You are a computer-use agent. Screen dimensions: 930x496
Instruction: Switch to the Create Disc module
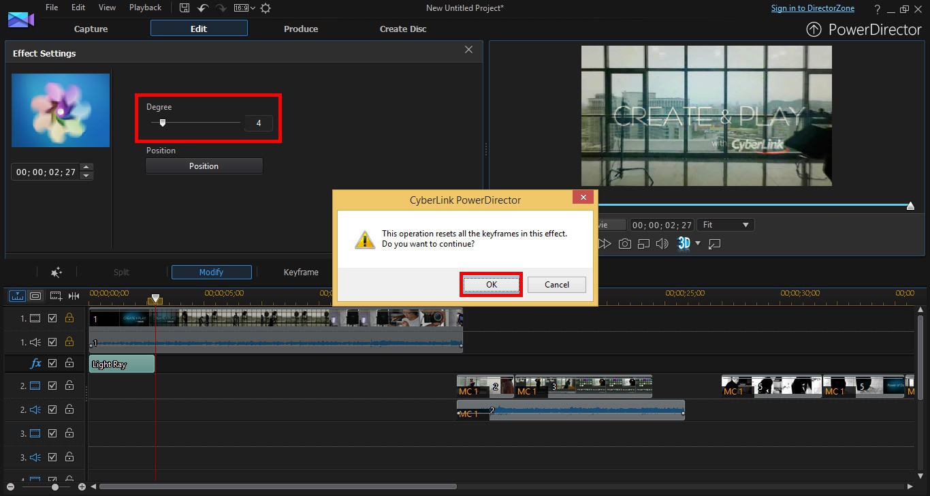point(403,29)
